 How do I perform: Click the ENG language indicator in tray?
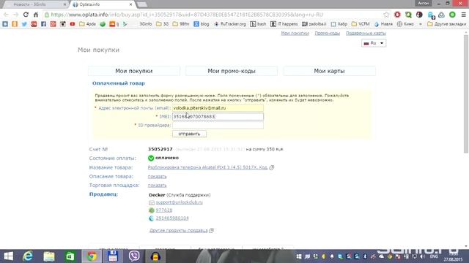[434, 256]
